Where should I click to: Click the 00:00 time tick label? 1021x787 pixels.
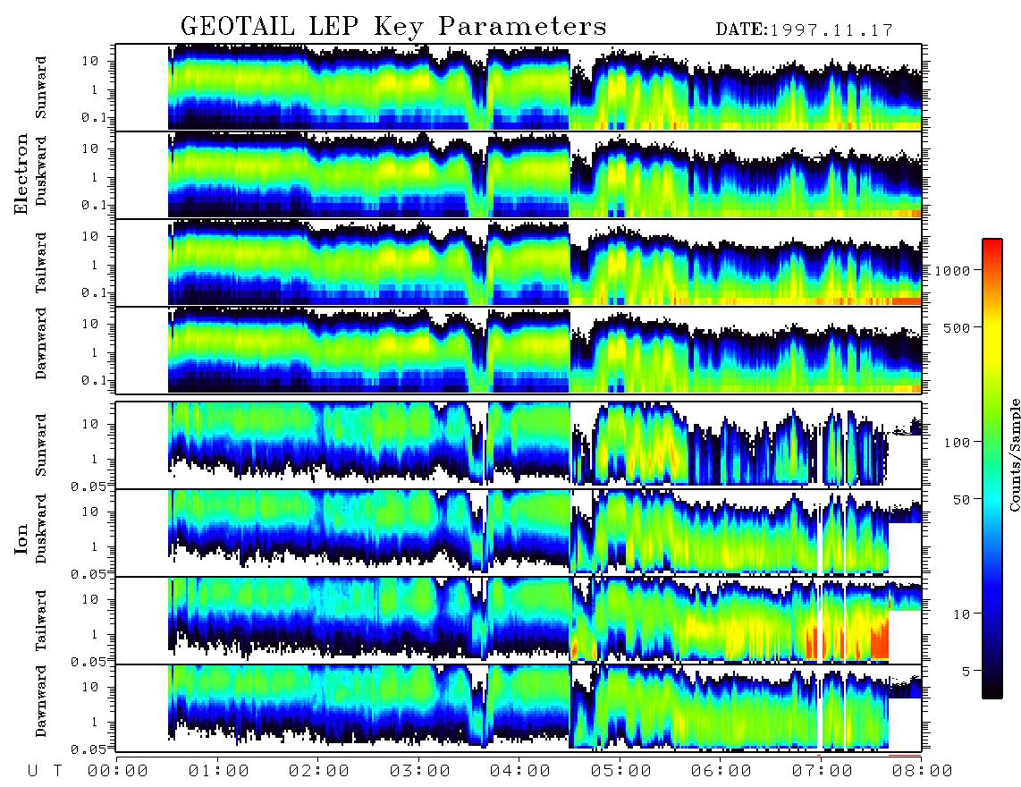coord(118,771)
